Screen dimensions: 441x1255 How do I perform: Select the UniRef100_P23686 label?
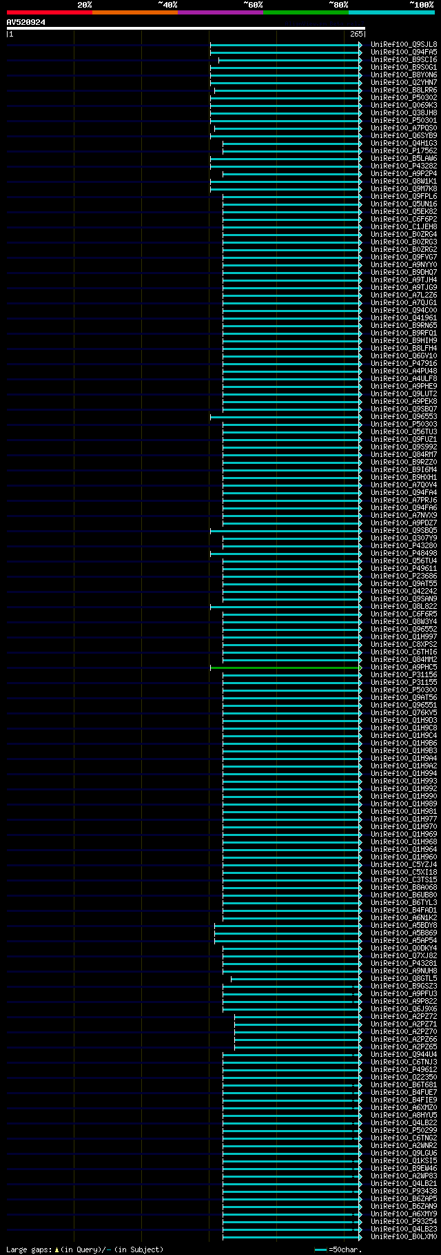tap(404, 576)
